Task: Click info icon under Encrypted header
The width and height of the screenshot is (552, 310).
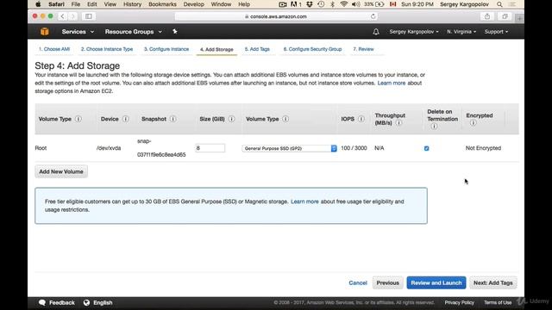Action: pos(473,123)
